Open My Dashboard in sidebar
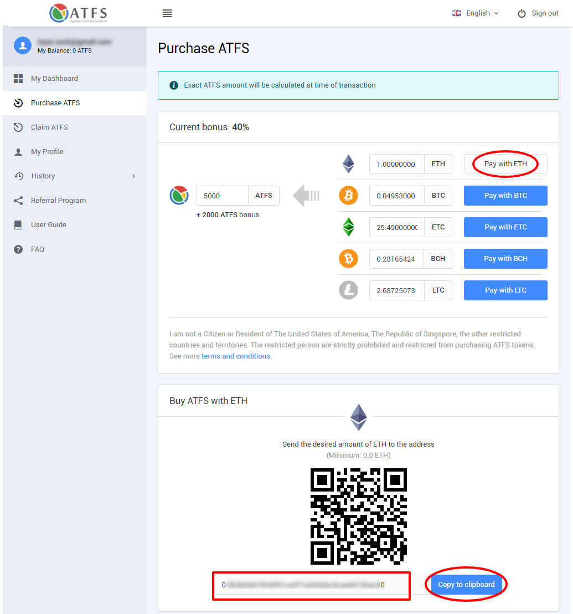The height and width of the screenshot is (614, 573). click(54, 79)
